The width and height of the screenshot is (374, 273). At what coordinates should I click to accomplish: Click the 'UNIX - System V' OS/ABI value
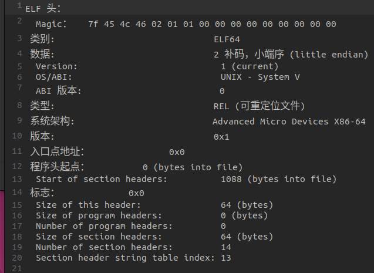coord(260,77)
